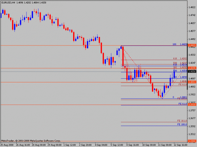Viewport: 197px width, 147px height.
Task: Click the red FE 161.8 expansion label
Action: (x=182, y=121)
